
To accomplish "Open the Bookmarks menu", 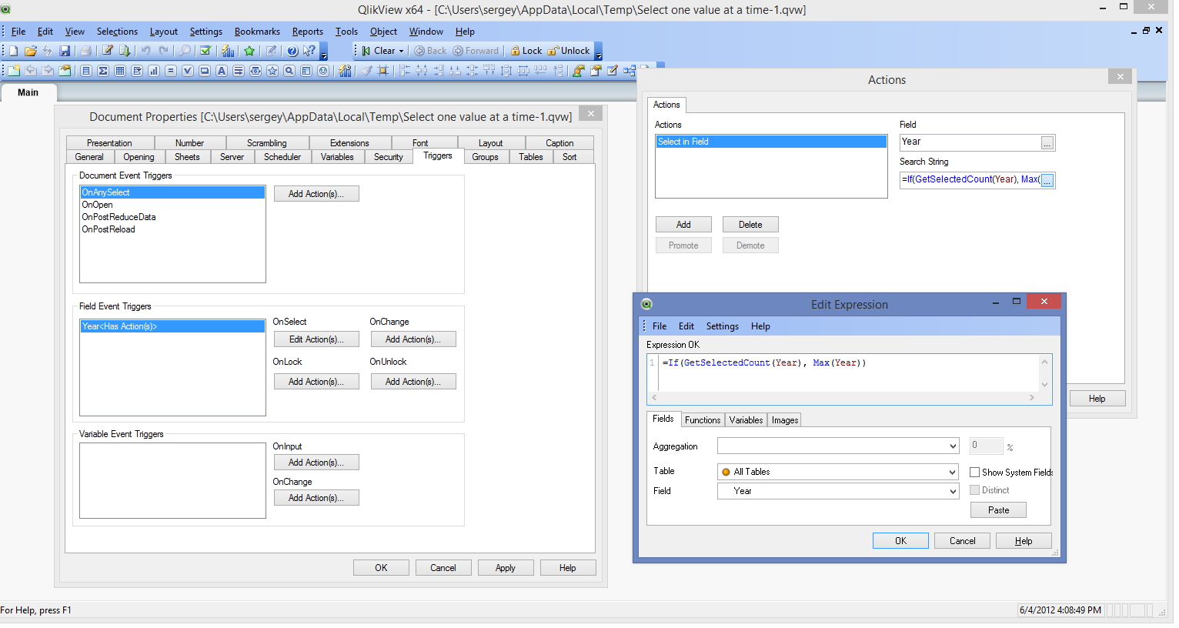I will (257, 32).
